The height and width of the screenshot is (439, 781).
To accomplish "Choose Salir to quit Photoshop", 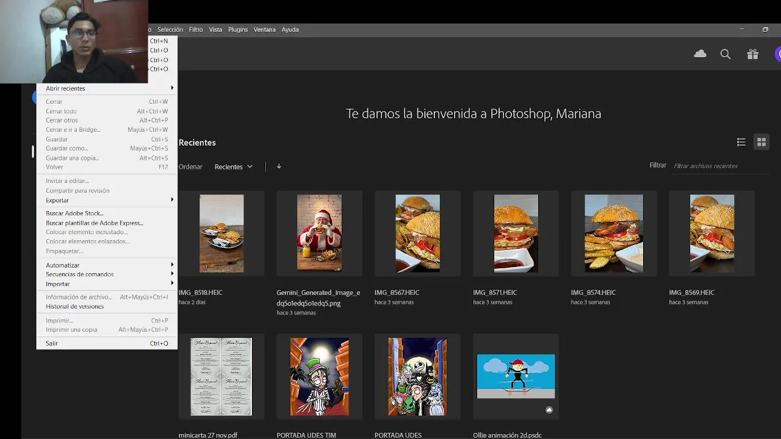I will click(x=107, y=343).
